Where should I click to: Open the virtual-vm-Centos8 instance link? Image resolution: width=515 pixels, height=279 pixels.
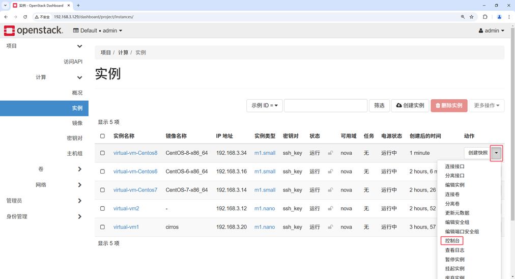(x=135, y=153)
